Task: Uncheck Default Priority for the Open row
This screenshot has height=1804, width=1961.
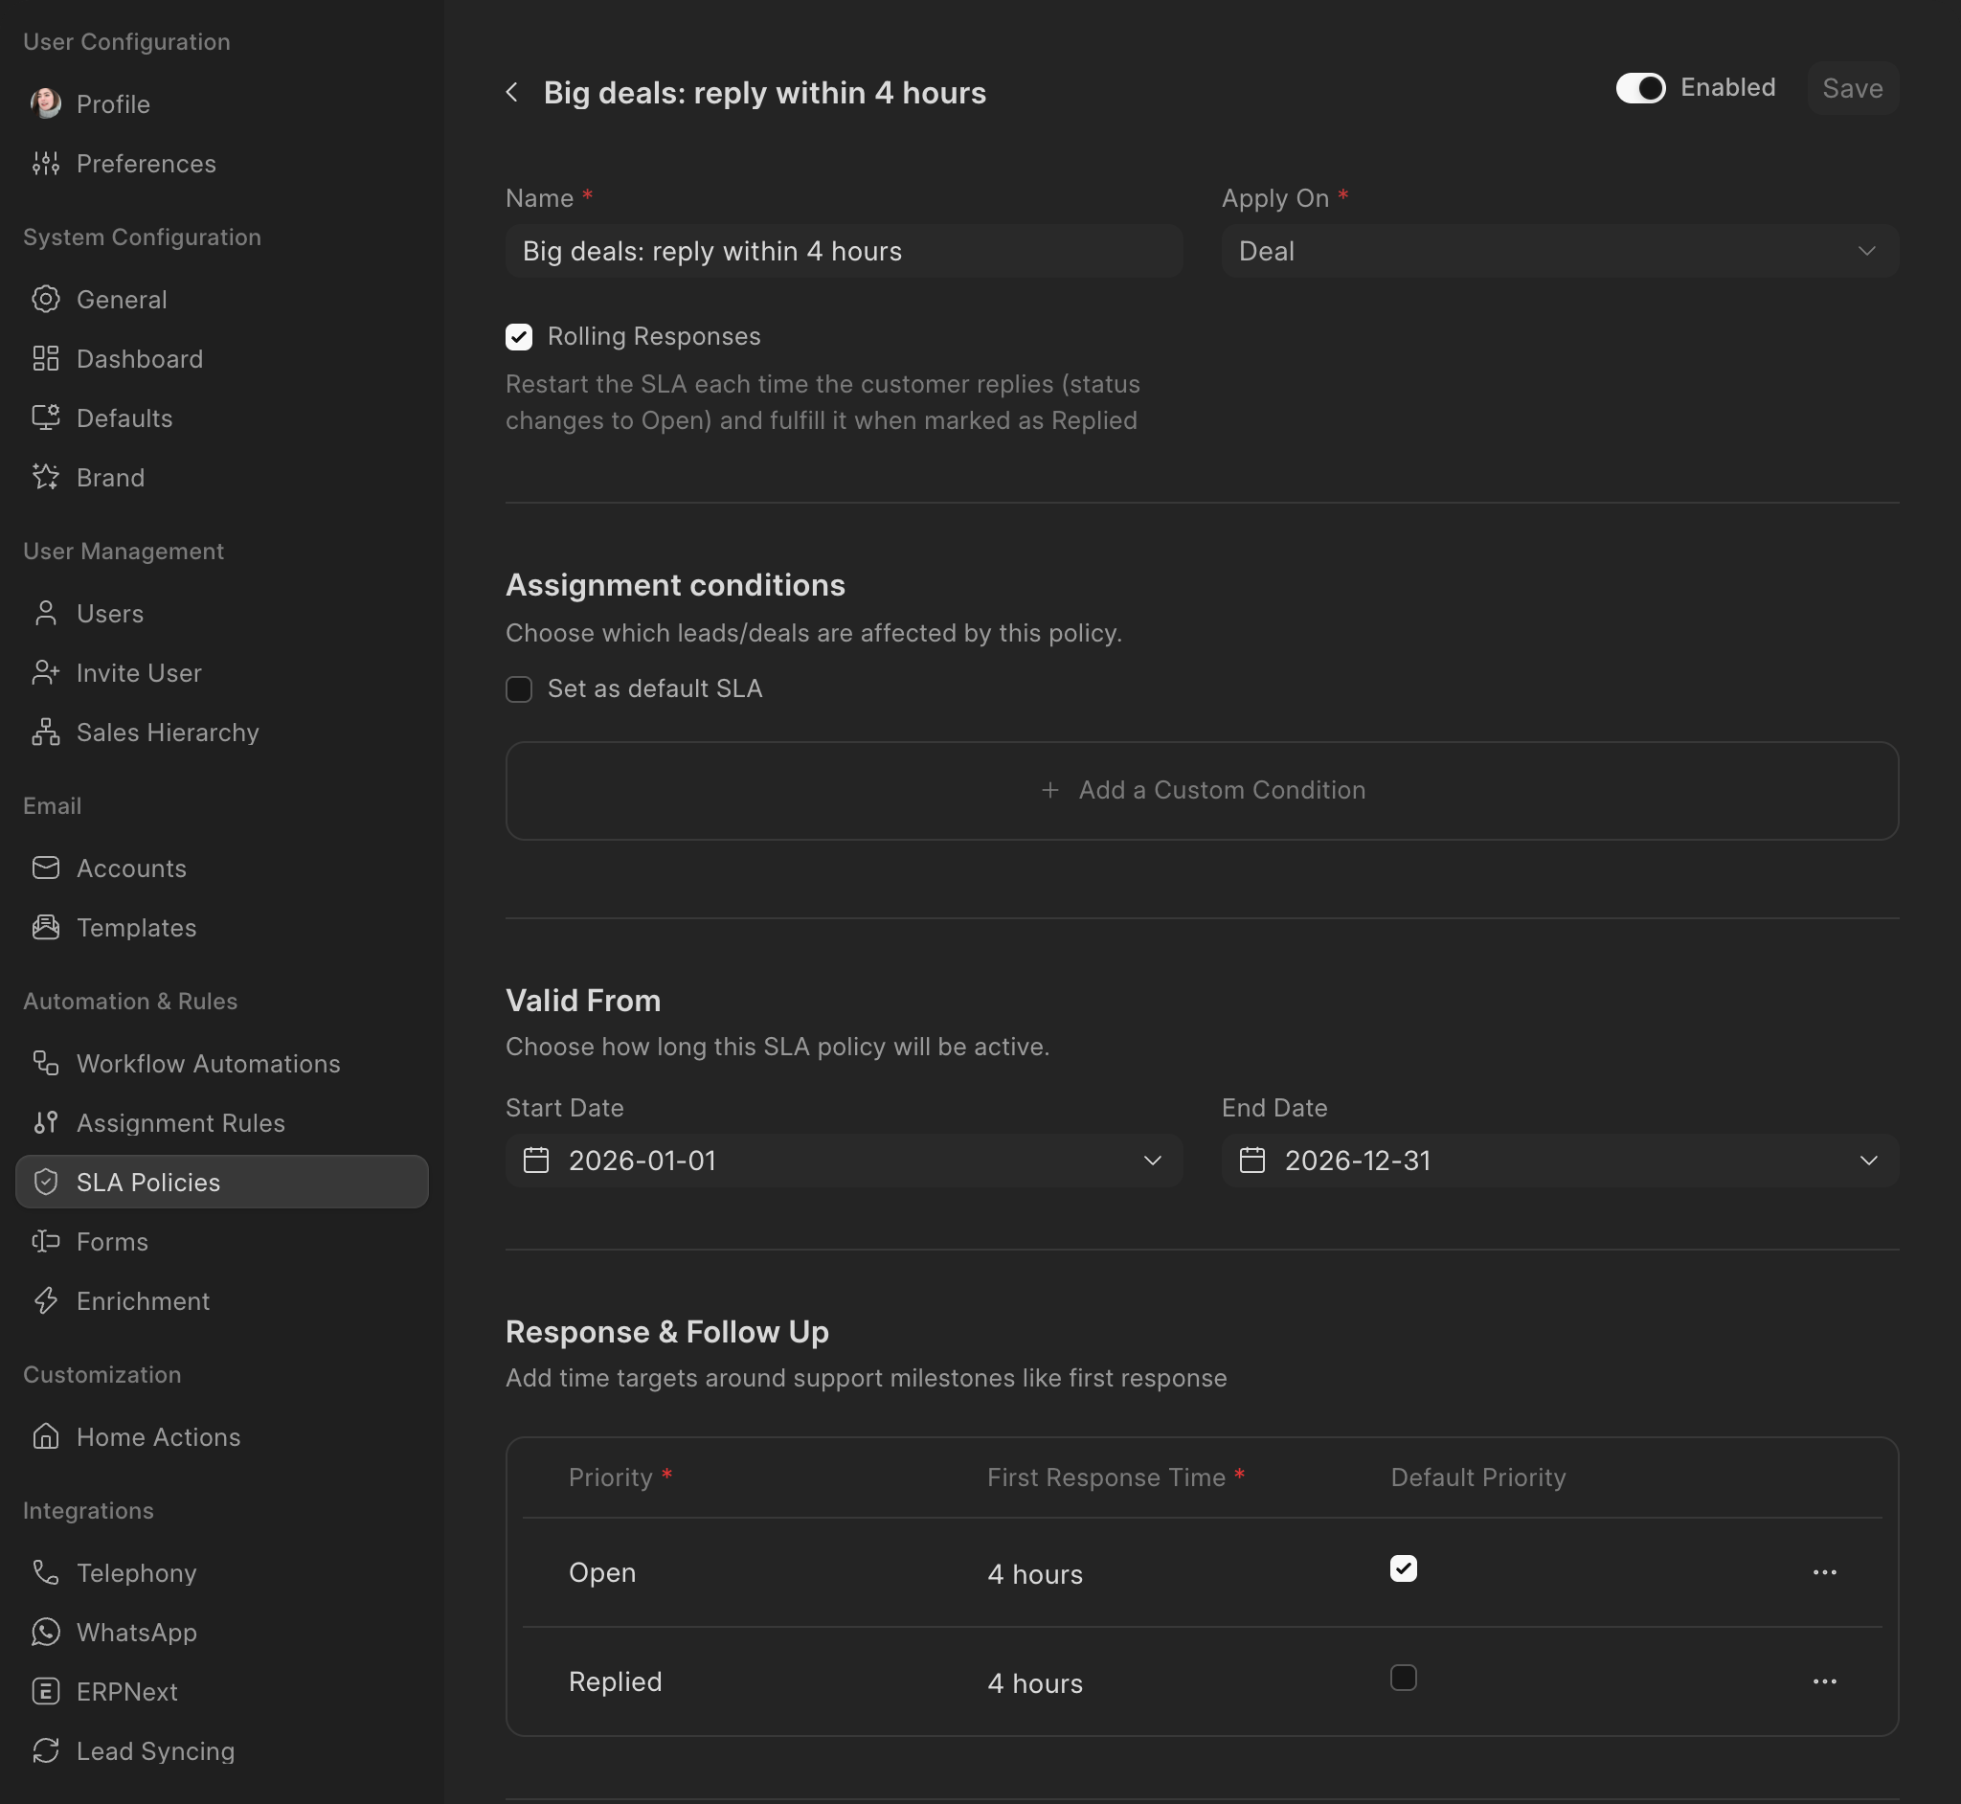Action: (1403, 1567)
